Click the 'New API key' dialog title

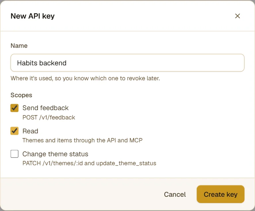(x=33, y=16)
